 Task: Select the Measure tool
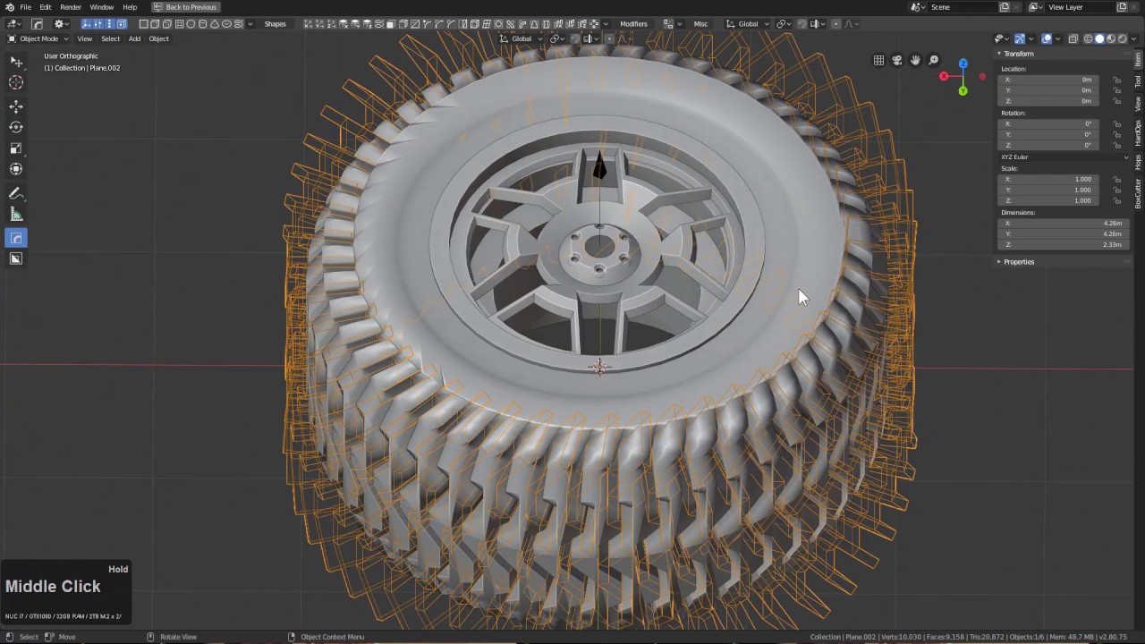(16, 215)
